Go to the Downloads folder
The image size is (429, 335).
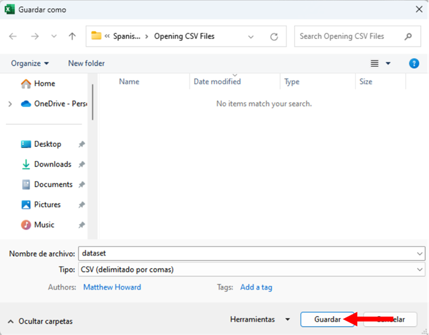click(x=52, y=164)
